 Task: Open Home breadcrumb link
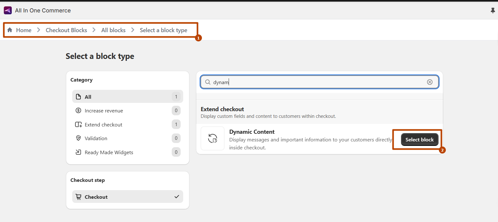[x=24, y=30]
